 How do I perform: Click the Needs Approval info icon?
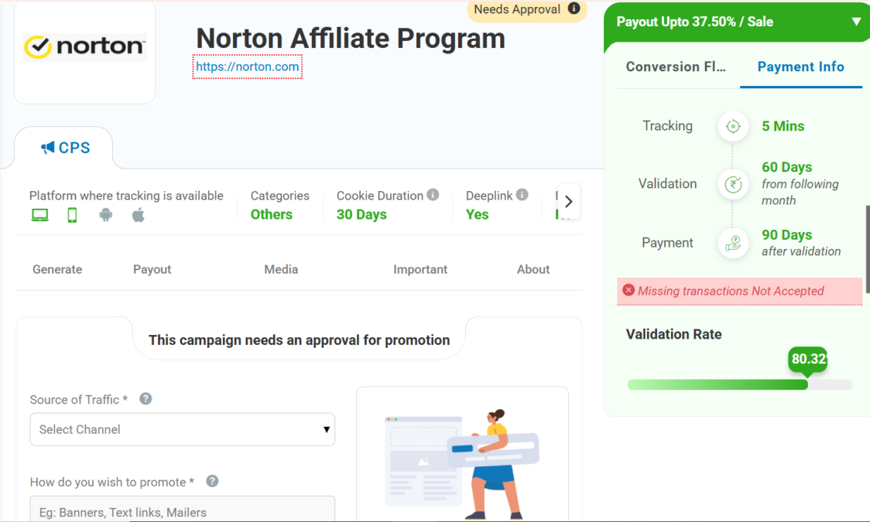[574, 9]
